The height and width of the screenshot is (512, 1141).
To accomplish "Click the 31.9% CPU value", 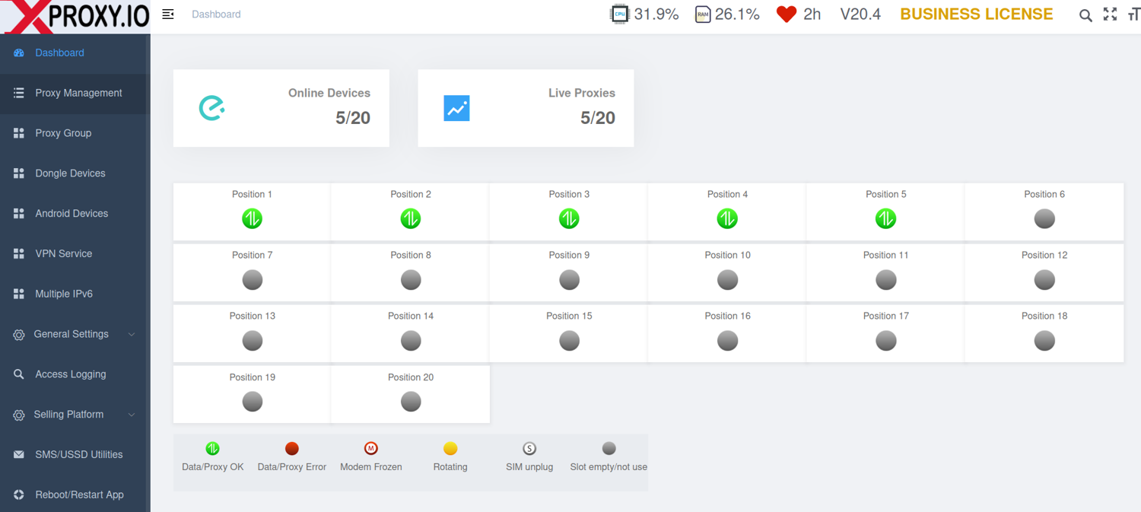I will [656, 14].
